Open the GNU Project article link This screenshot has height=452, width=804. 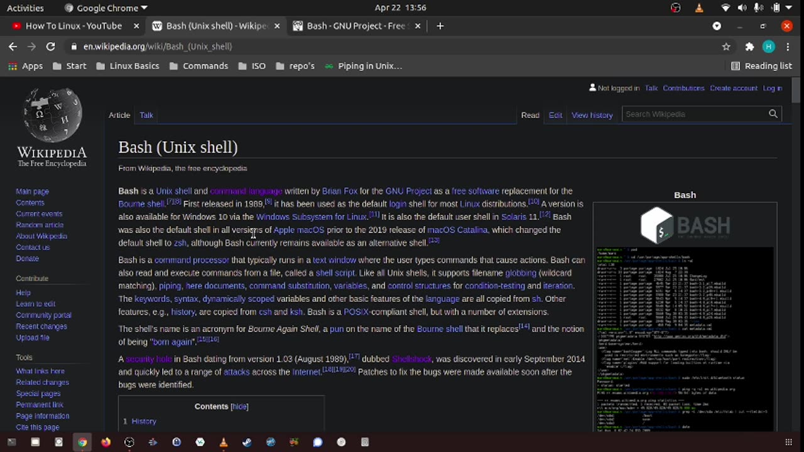[x=408, y=191]
